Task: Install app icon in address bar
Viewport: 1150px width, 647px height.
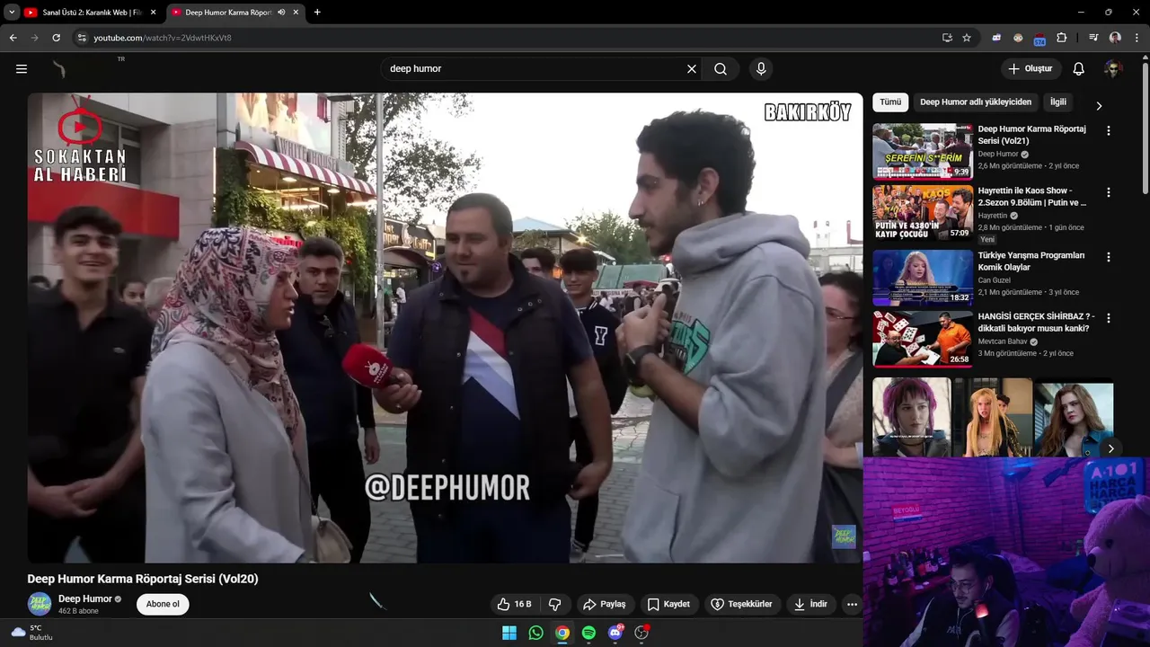Action: 947,38
